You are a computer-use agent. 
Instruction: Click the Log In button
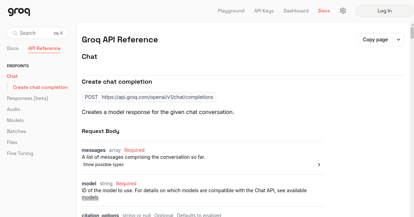(x=384, y=11)
